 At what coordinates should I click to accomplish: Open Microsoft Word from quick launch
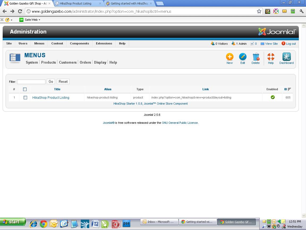point(95,224)
